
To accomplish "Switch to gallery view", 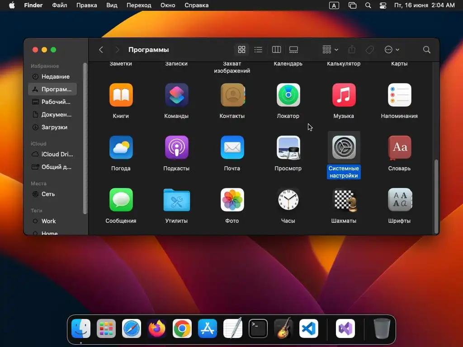I will tap(293, 50).
